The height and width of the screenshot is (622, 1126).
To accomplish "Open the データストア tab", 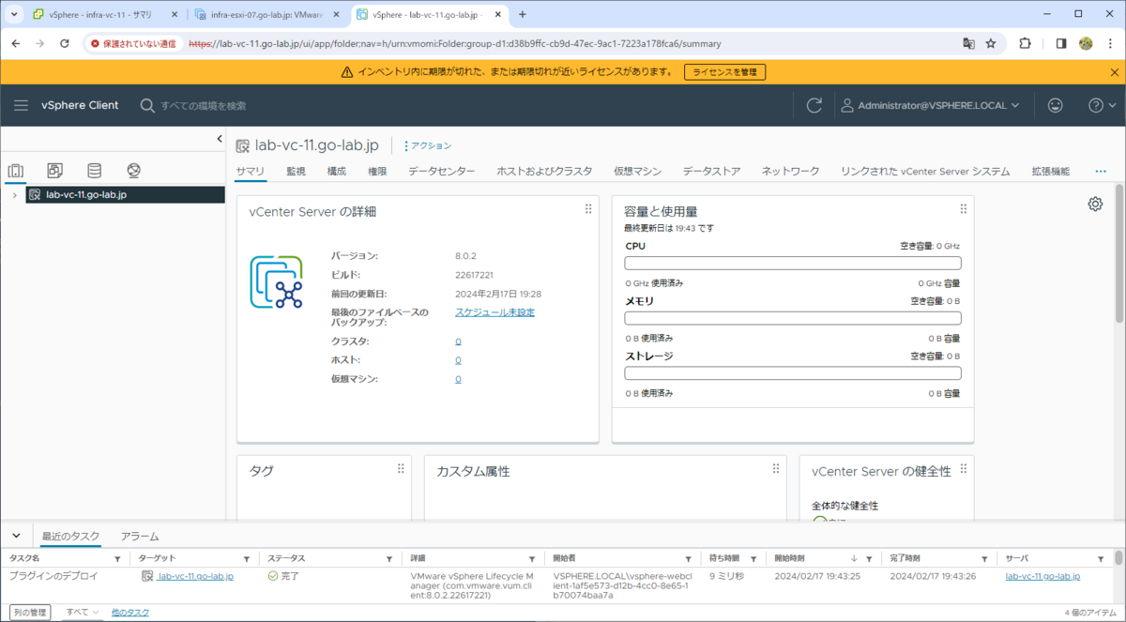I will tap(711, 171).
